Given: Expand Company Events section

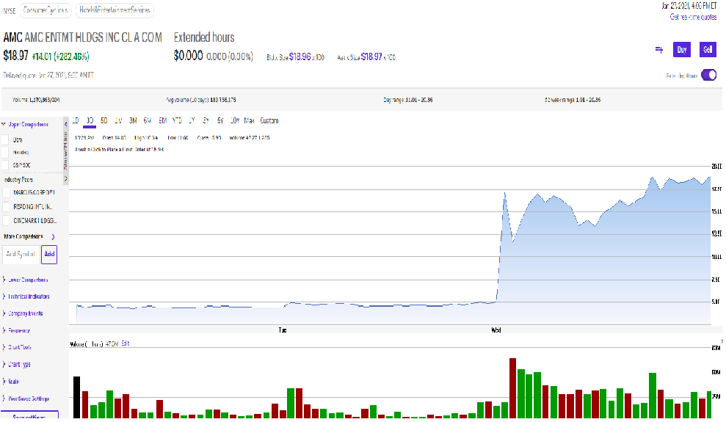Looking at the screenshot, I should click(23, 313).
